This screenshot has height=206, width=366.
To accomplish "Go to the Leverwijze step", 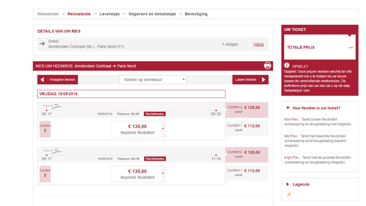I will coord(109,14).
